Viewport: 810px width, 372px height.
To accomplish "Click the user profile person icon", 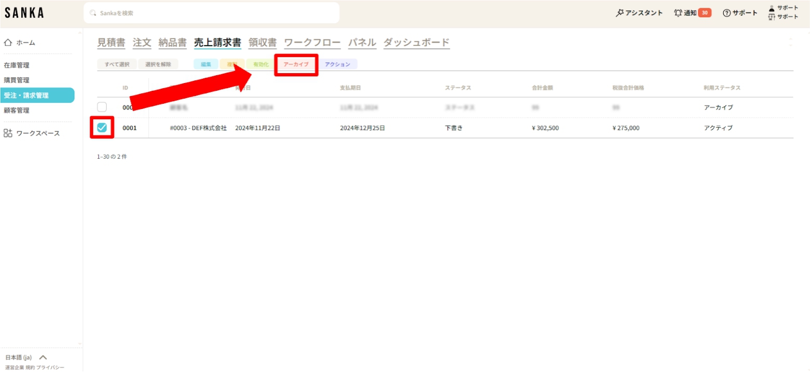I will click(x=772, y=8).
